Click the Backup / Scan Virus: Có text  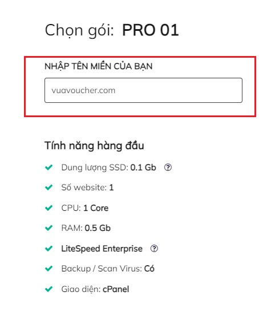108,269
